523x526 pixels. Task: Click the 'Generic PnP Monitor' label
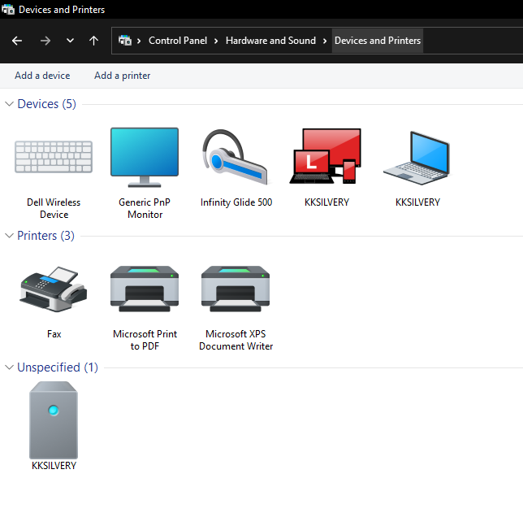(x=145, y=208)
